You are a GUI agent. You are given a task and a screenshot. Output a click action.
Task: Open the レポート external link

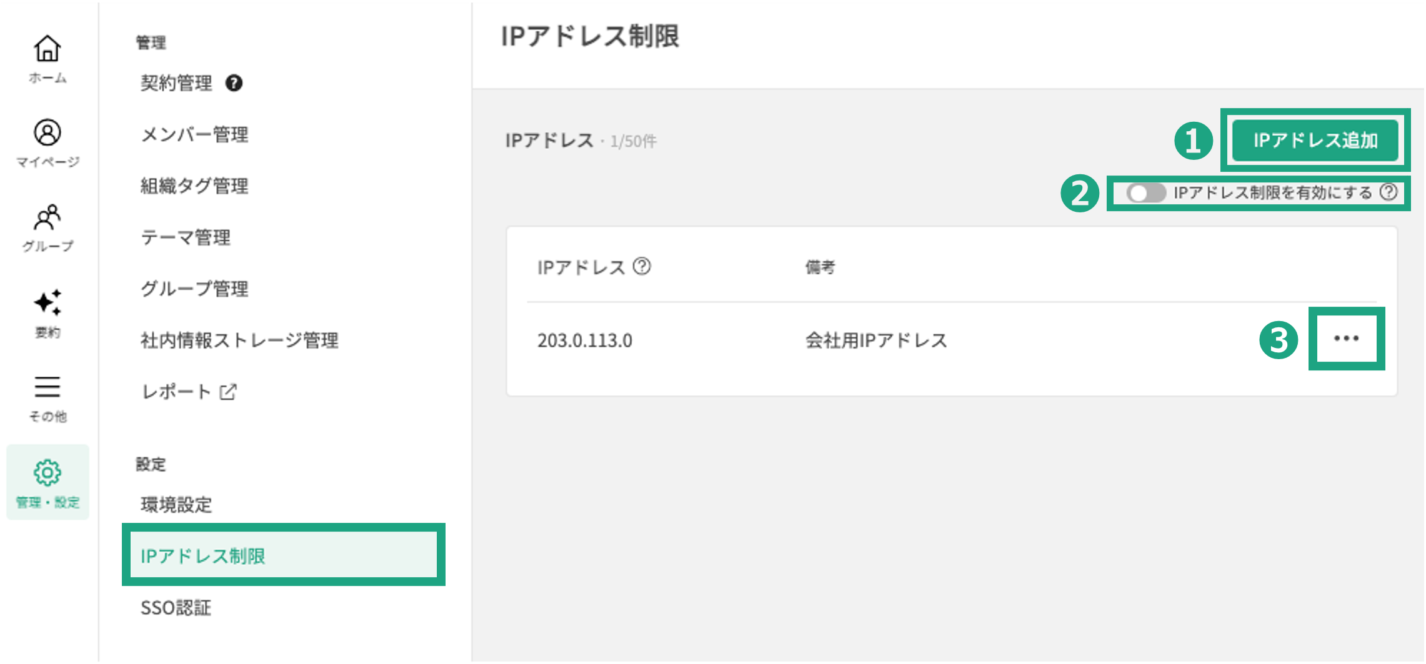point(189,392)
